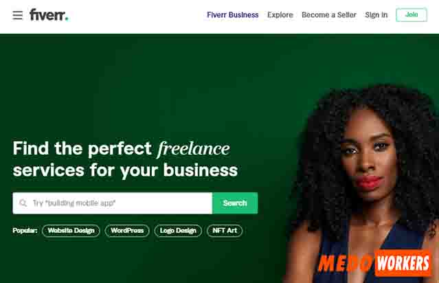Click the Medo Workers watermark logo
439x283 pixels.
click(x=374, y=263)
